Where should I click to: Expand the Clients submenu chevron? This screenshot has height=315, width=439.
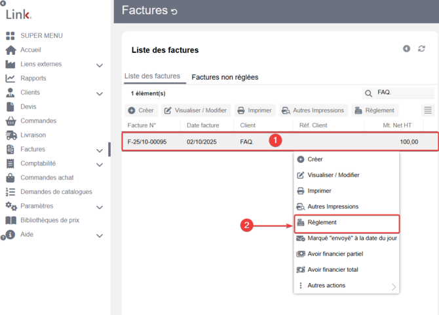click(x=100, y=94)
